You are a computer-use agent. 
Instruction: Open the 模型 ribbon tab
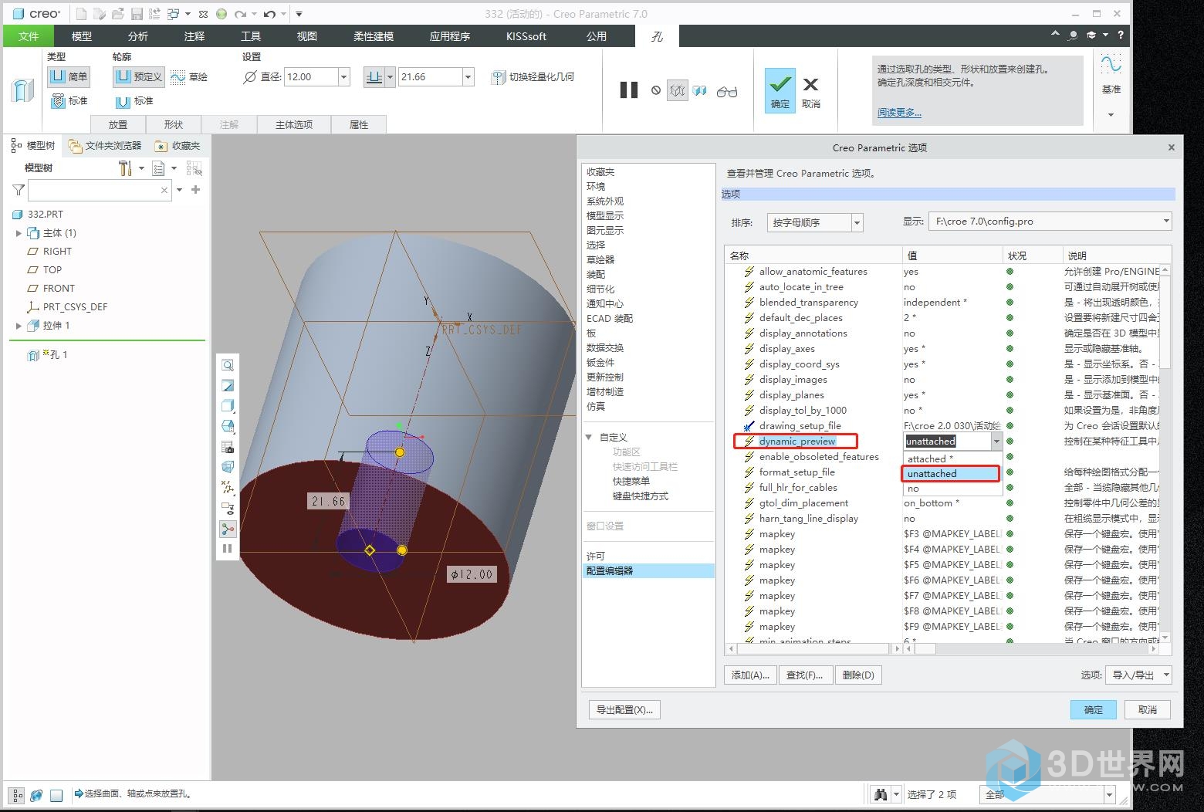pos(81,36)
